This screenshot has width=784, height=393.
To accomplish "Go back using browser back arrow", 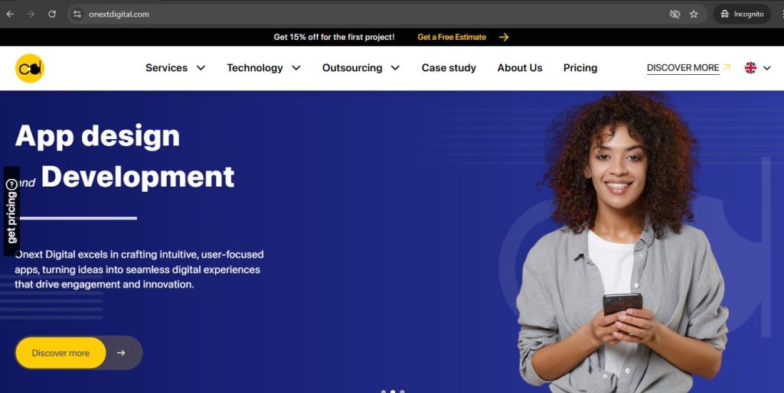I will (x=10, y=14).
